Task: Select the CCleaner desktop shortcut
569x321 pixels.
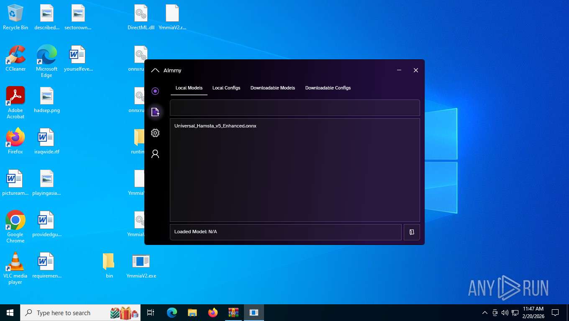Action: (x=15, y=58)
